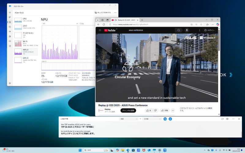Open more actions ellipsis under video
245x153 pixels.
coord(173,110)
